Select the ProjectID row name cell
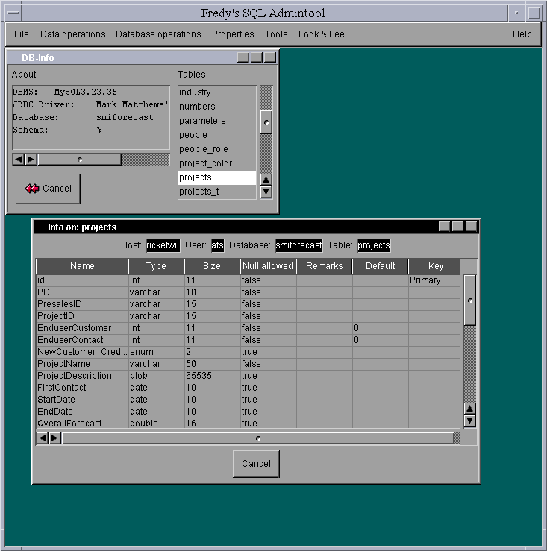The image size is (547, 551). click(82, 316)
